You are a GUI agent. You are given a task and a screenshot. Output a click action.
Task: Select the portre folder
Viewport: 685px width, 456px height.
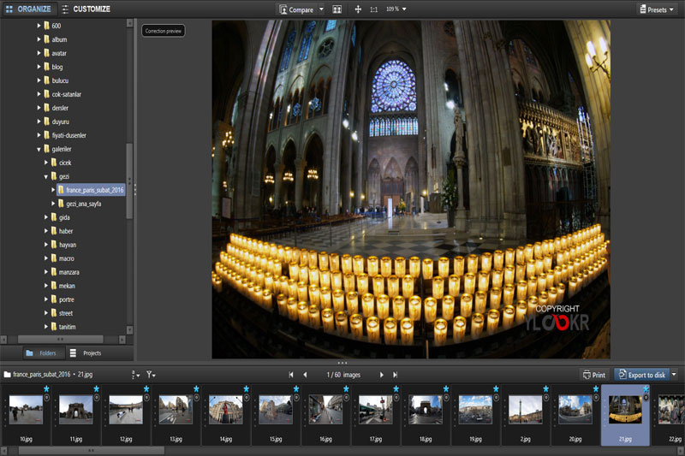tap(63, 299)
